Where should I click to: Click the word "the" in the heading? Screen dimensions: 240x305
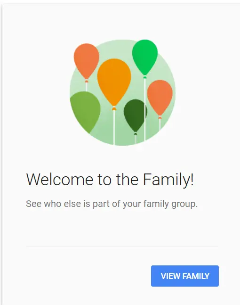pyautogui.click(x=127, y=179)
